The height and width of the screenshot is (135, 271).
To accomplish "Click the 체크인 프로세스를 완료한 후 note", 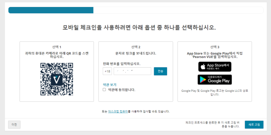I will 212,125.
